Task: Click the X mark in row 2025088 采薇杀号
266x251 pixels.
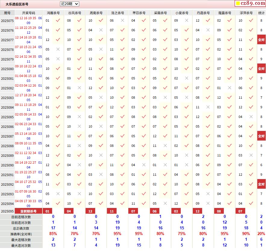Action: point(165,146)
